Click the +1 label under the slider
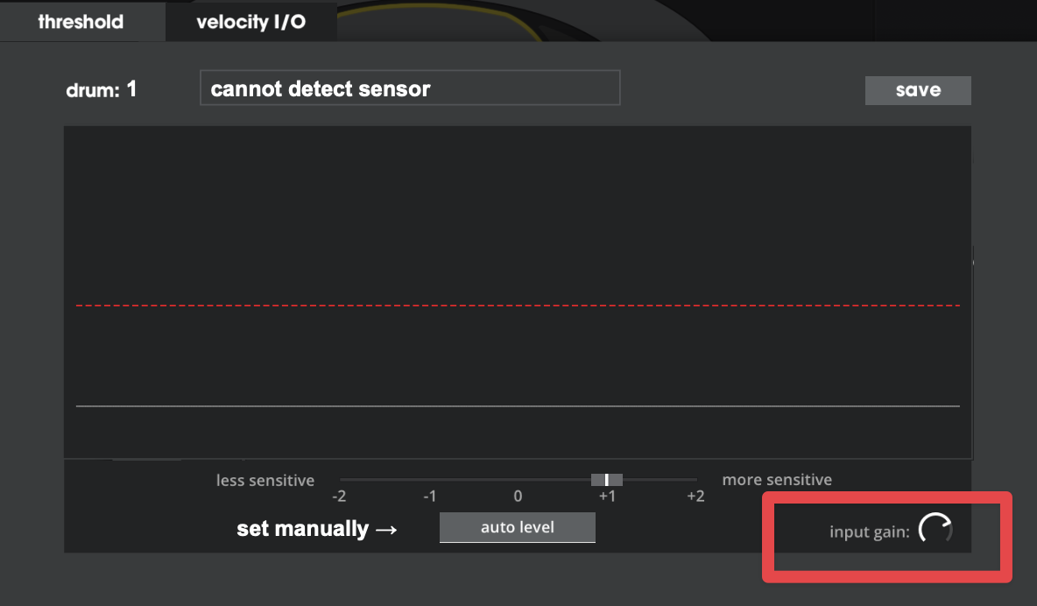This screenshot has width=1037, height=606. click(607, 497)
